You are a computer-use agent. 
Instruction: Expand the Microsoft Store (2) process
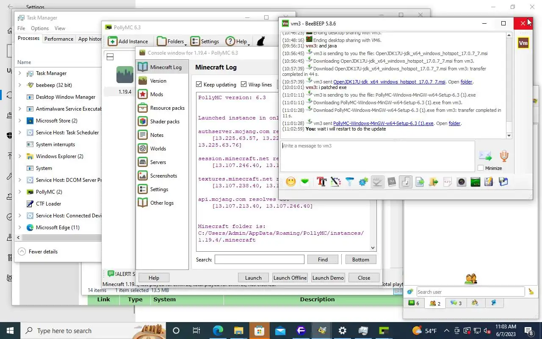click(x=19, y=121)
